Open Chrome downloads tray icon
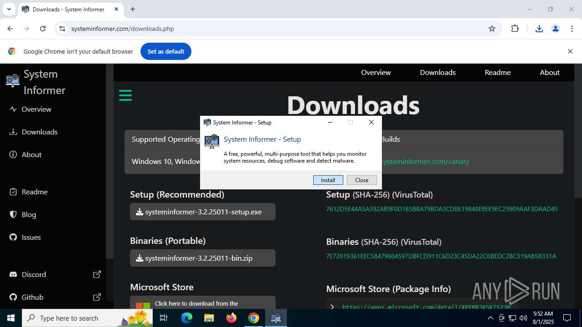Image resolution: width=582 pixels, height=327 pixels. [539, 29]
